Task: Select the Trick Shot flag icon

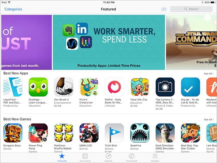Action: [114, 133]
